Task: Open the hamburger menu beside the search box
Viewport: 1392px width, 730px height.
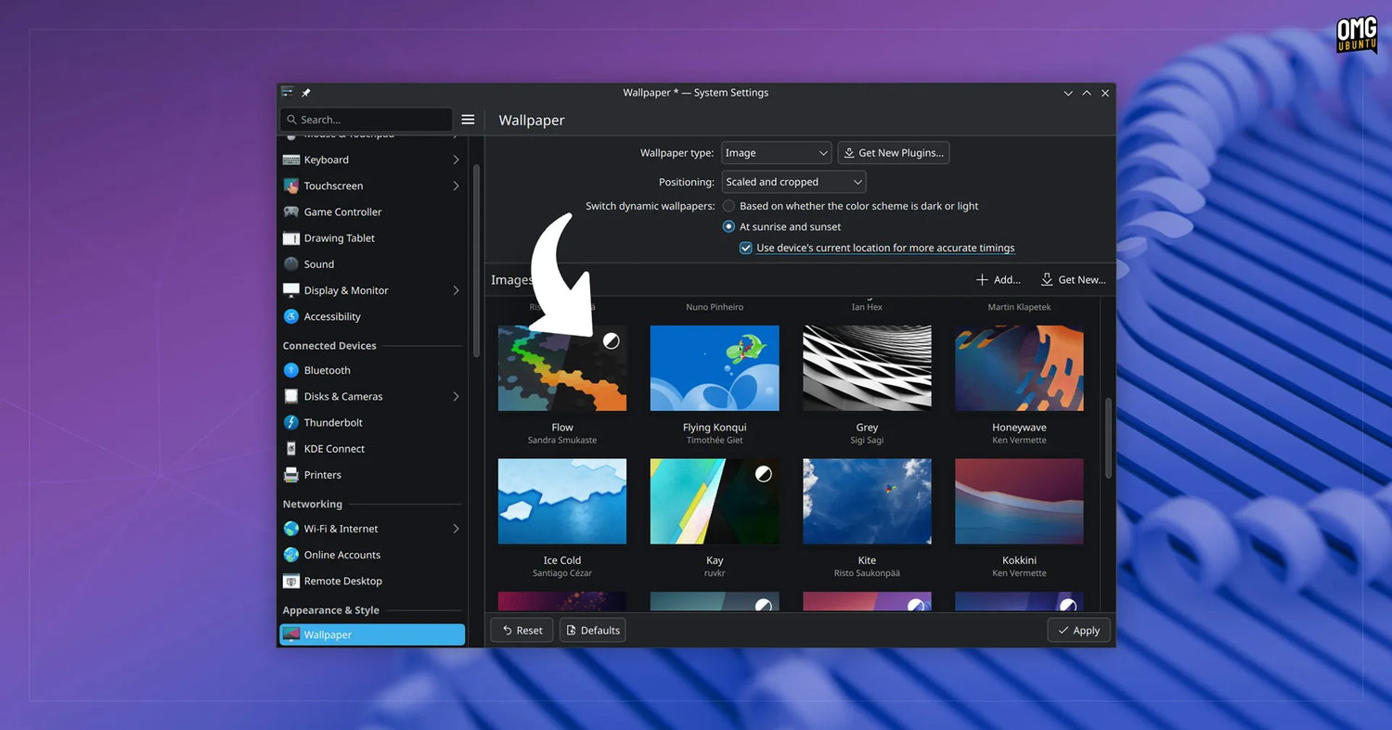Action: [468, 120]
